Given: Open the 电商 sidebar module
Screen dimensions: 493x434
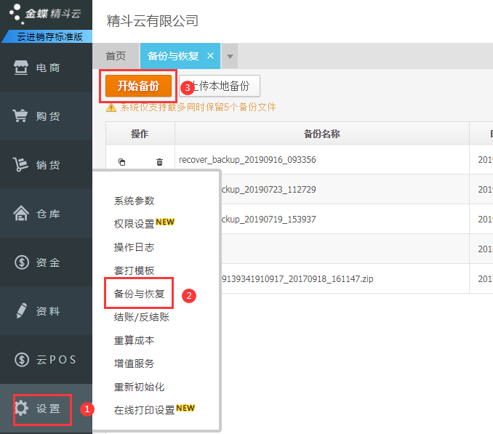Looking at the screenshot, I should (46, 68).
